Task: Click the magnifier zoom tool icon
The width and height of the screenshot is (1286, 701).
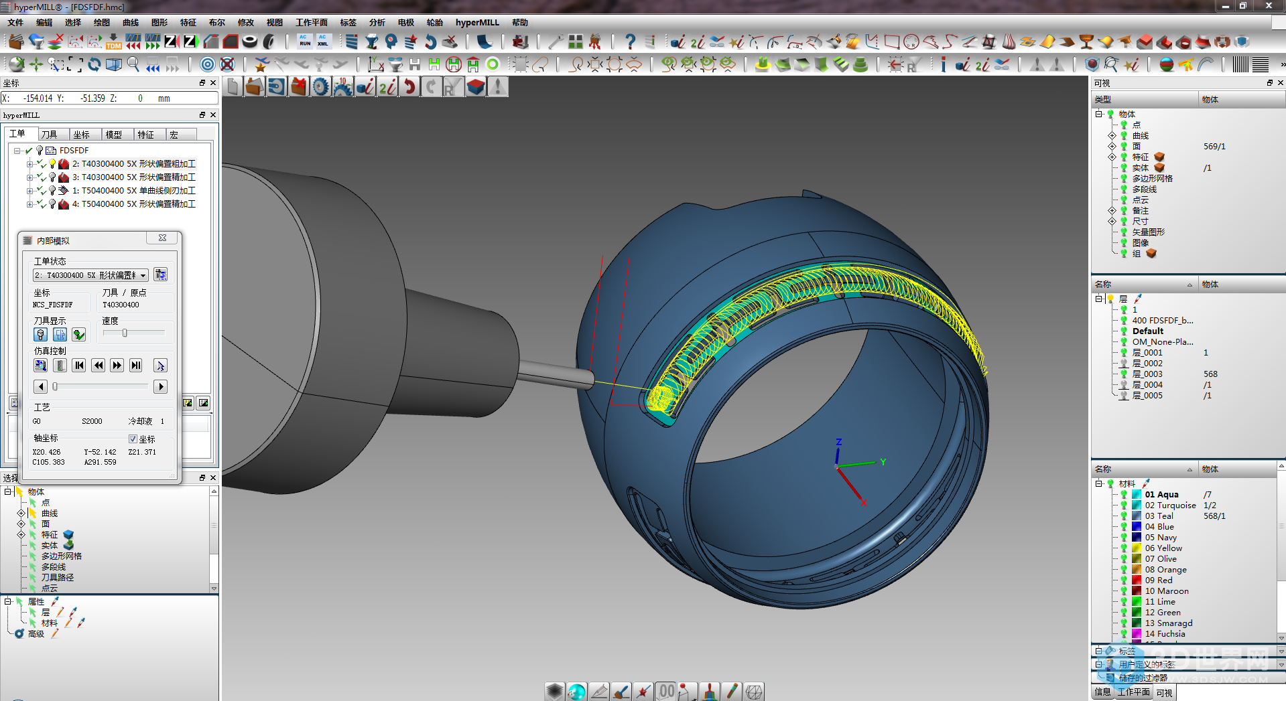Action: (133, 64)
